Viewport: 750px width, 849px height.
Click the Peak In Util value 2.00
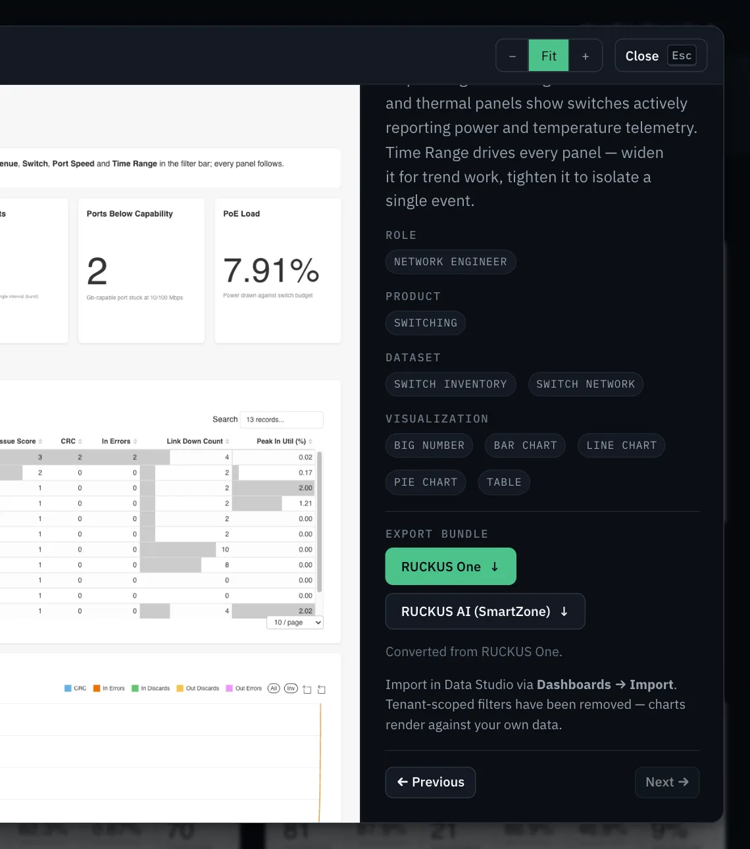[x=305, y=488]
